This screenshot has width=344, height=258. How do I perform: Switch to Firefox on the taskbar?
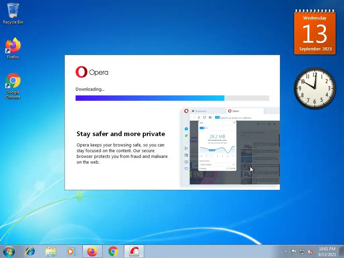coord(92,251)
